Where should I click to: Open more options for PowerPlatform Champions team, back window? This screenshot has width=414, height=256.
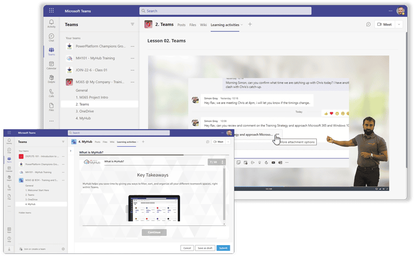click(132, 46)
